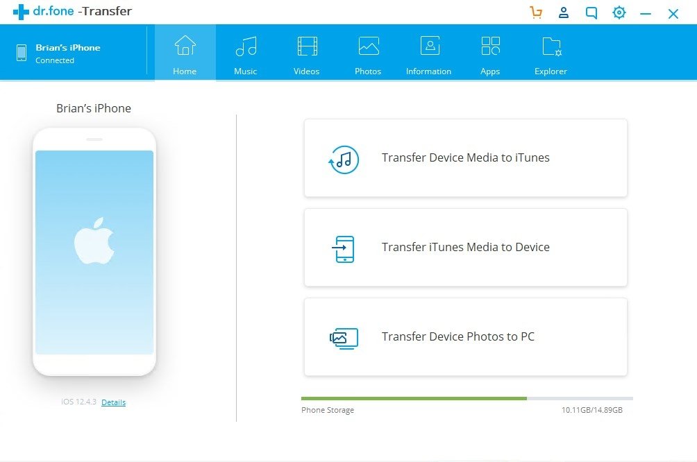Select Brian's iPhone Connected device entry

[x=59, y=53]
